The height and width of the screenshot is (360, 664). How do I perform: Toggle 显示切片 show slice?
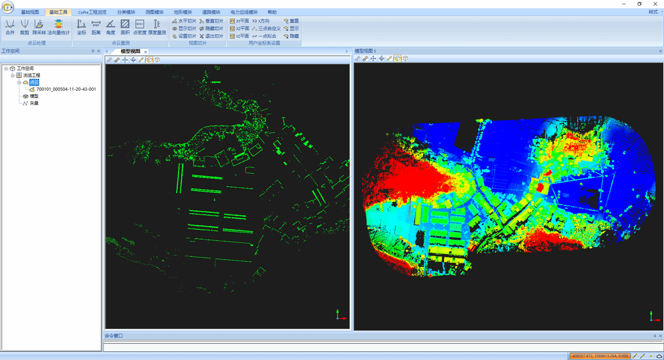[x=184, y=29]
